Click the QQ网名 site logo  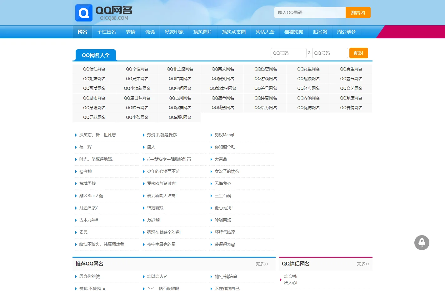(104, 13)
